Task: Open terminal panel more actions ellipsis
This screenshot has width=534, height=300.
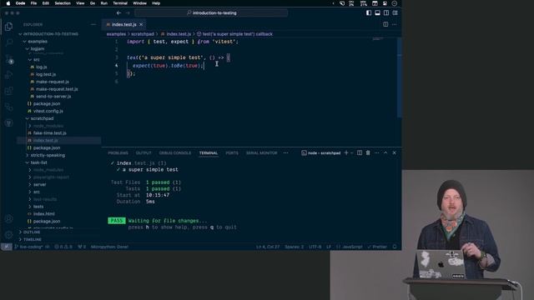Action: [x=376, y=153]
